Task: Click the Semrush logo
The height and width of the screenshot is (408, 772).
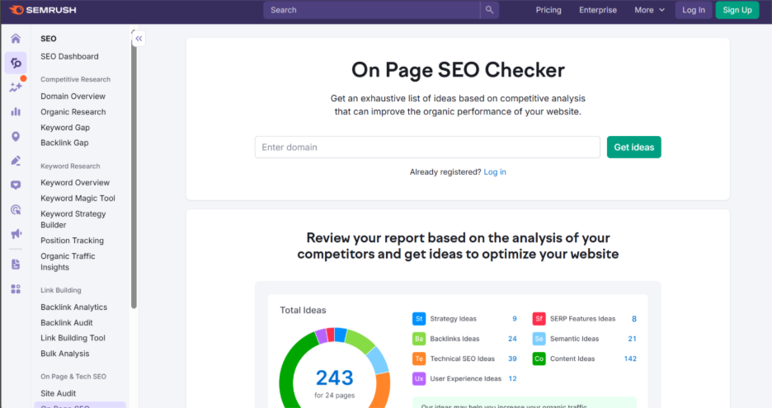Action: pyautogui.click(x=42, y=10)
